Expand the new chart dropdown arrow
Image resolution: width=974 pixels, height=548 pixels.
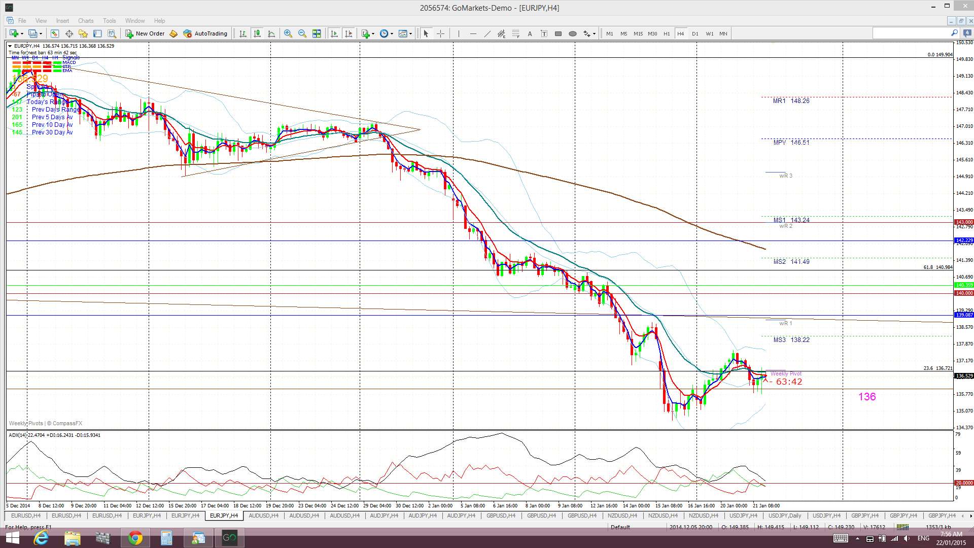21,33
